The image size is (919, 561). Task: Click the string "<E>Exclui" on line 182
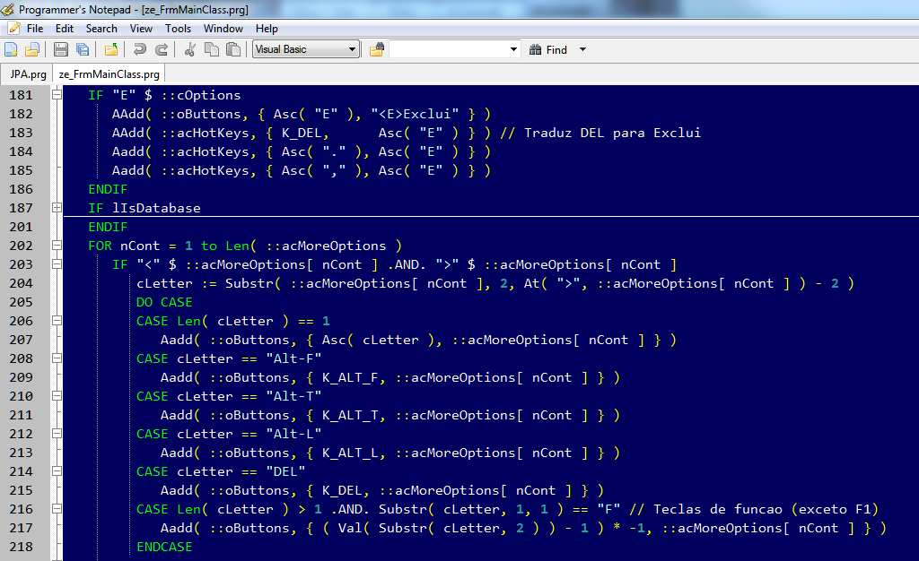point(415,114)
